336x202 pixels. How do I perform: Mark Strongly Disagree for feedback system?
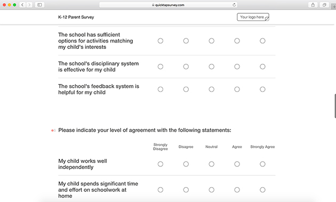tap(161, 89)
